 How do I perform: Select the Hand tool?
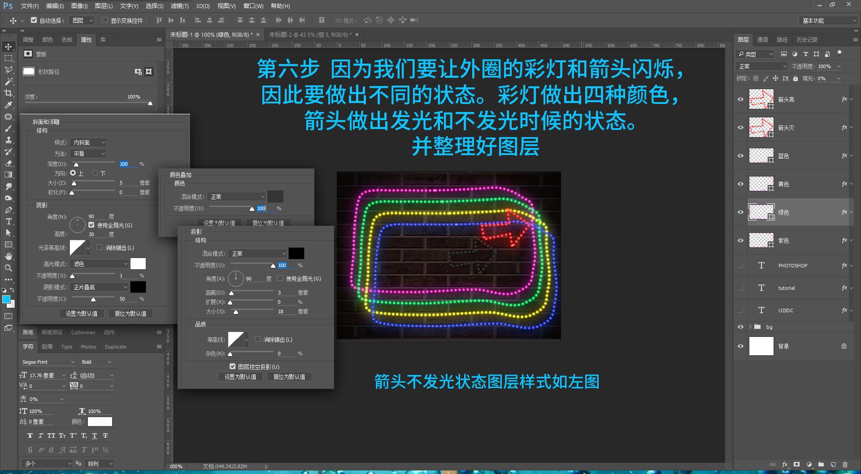point(9,256)
